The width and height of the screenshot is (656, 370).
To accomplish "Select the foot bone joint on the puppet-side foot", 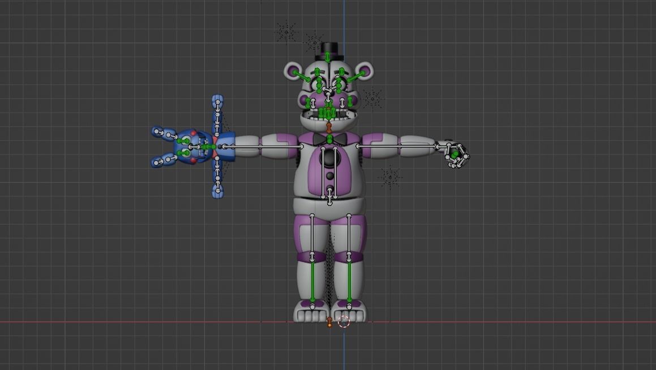I will (312, 307).
